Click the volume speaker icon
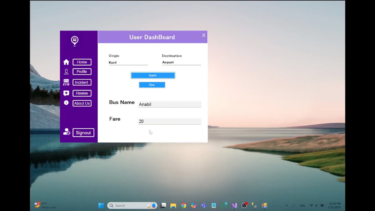 pos(316,205)
